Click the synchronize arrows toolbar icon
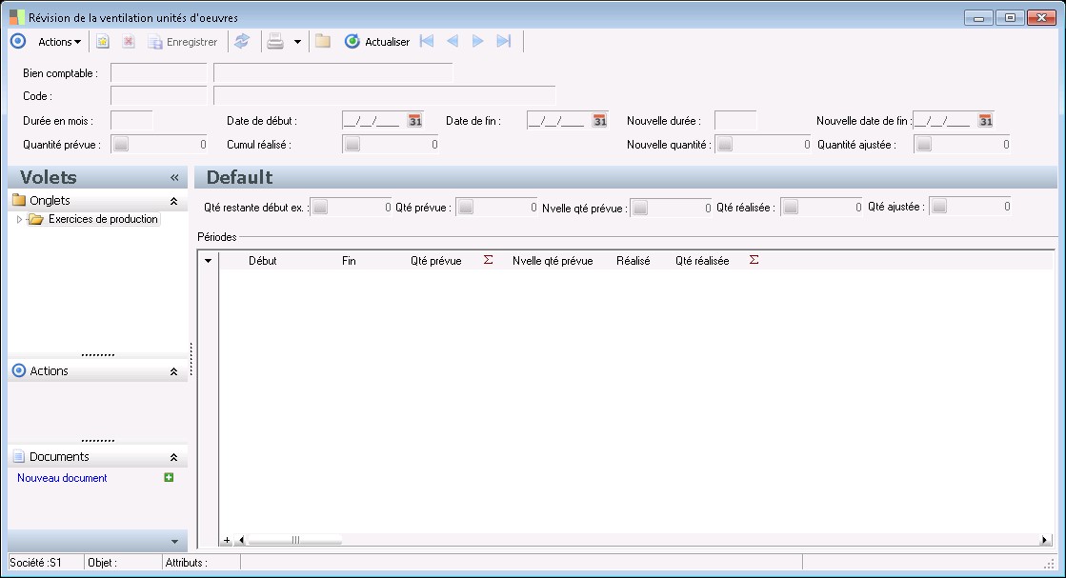This screenshot has width=1066, height=578. (x=242, y=42)
